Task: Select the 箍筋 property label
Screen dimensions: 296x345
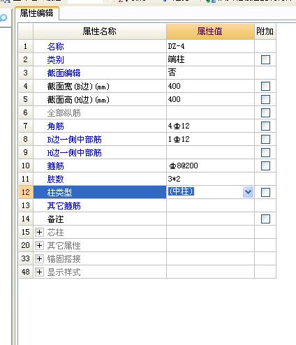Action: pos(55,166)
